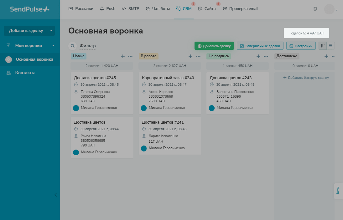Open three-dots menu of В работе column
This screenshot has width=343, height=220.
pyautogui.click(x=198, y=56)
